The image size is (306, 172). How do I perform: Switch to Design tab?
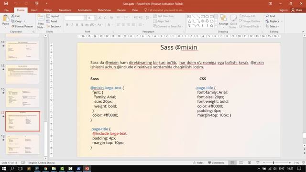pyautogui.click(x=48, y=10)
